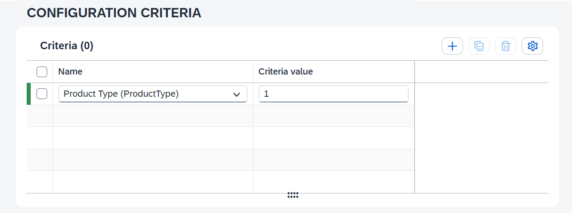
Task: Click the copy criteria icon
Action: tap(479, 46)
